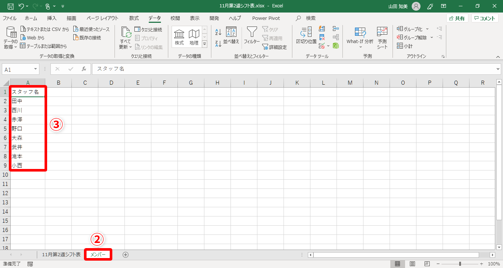
Task: Expand the data types gallery
Action: pos(205,44)
